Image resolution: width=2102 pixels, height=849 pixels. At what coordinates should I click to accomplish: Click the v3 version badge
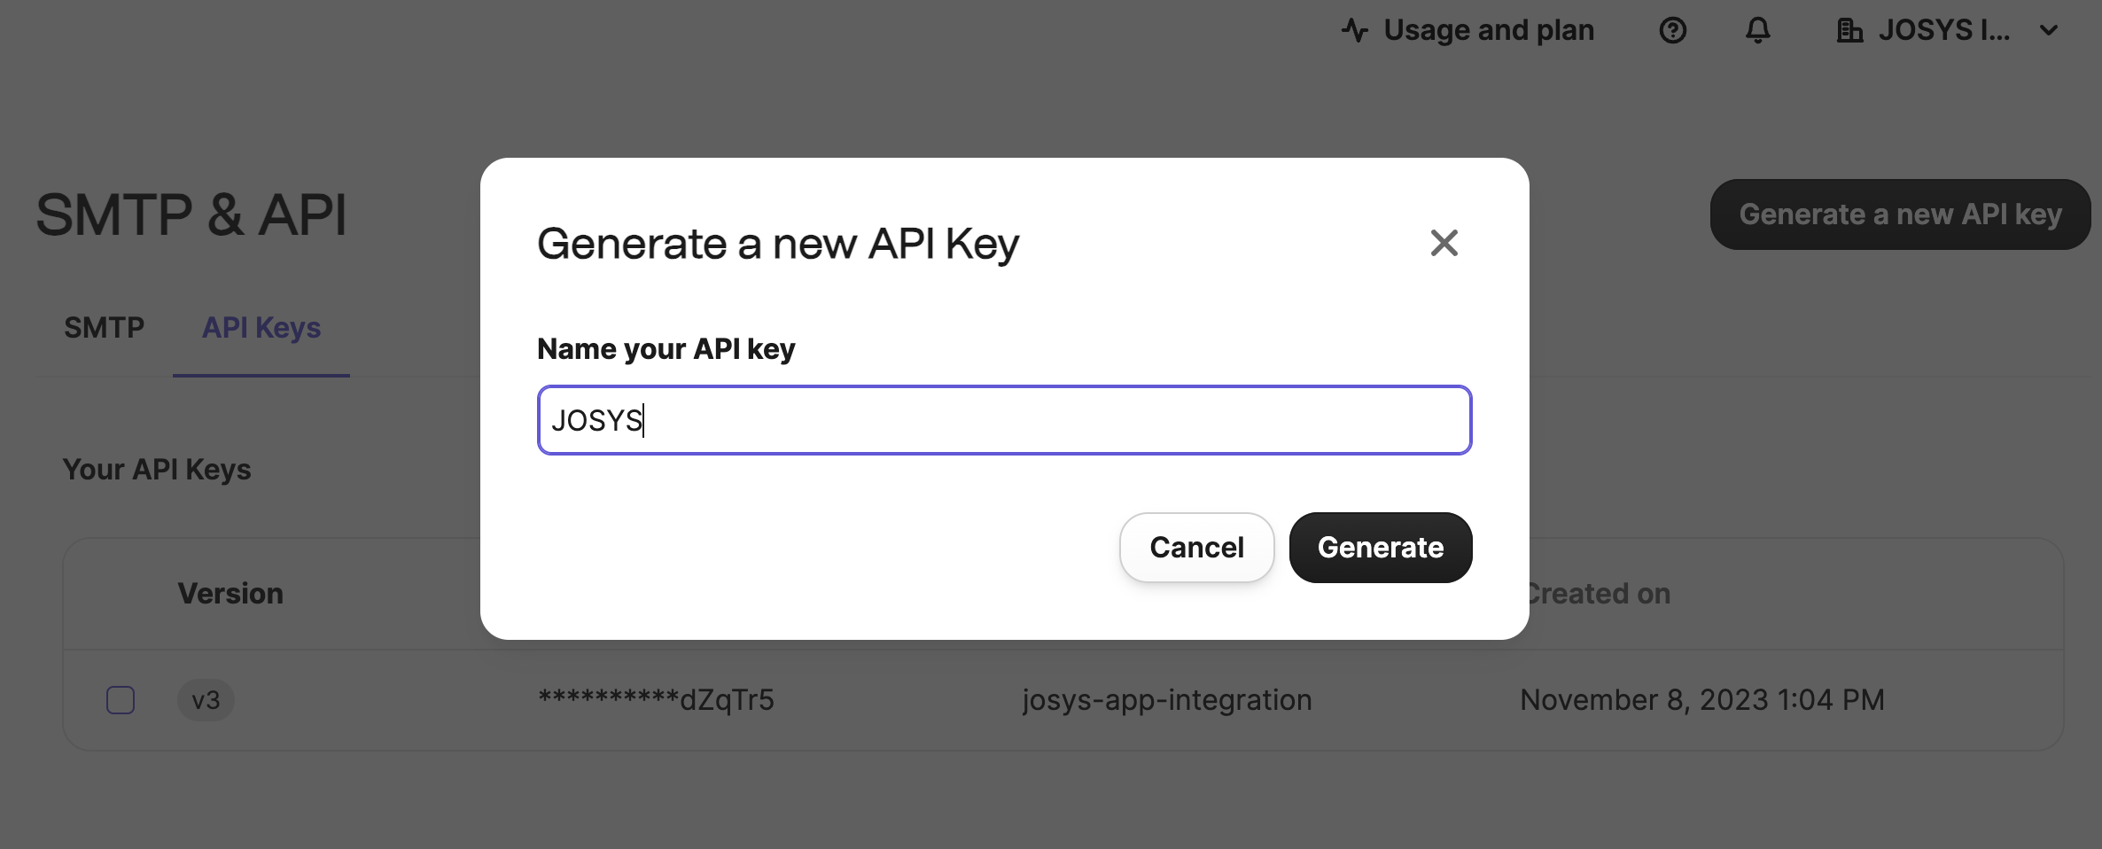pyautogui.click(x=206, y=700)
